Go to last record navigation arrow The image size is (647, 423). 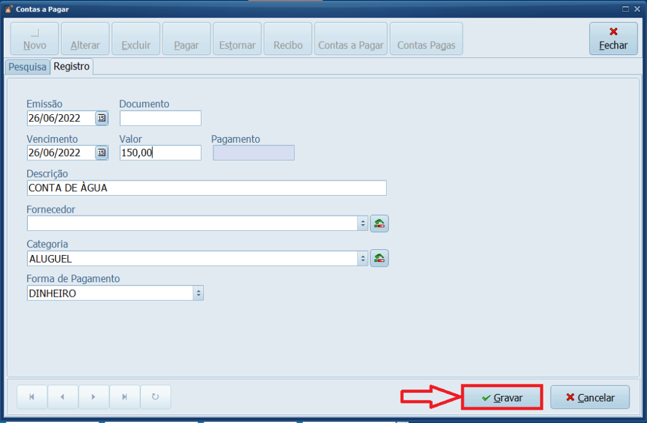coord(124,396)
